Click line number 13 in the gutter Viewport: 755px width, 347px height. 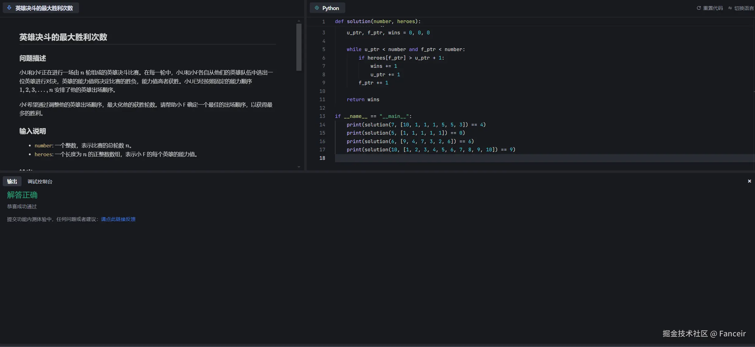(x=322, y=116)
